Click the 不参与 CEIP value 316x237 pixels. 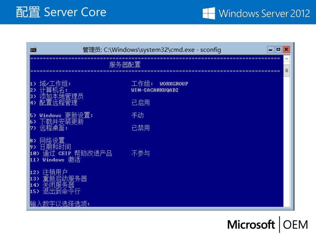coord(140,153)
